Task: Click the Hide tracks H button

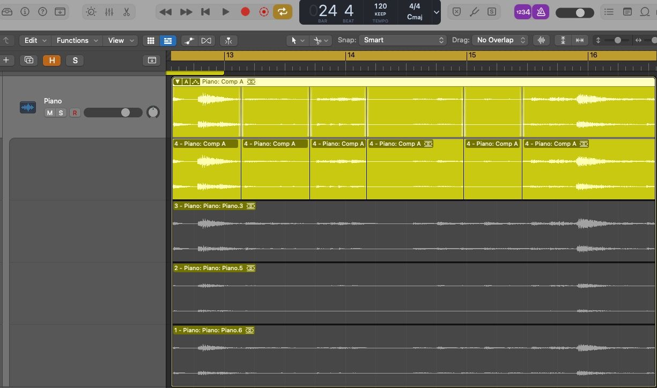Action: point(51,61)
